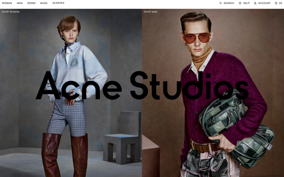Open SEARCH text link
Image resolution: width=284 pixels, height=177 pixels.
pos(229,3)
